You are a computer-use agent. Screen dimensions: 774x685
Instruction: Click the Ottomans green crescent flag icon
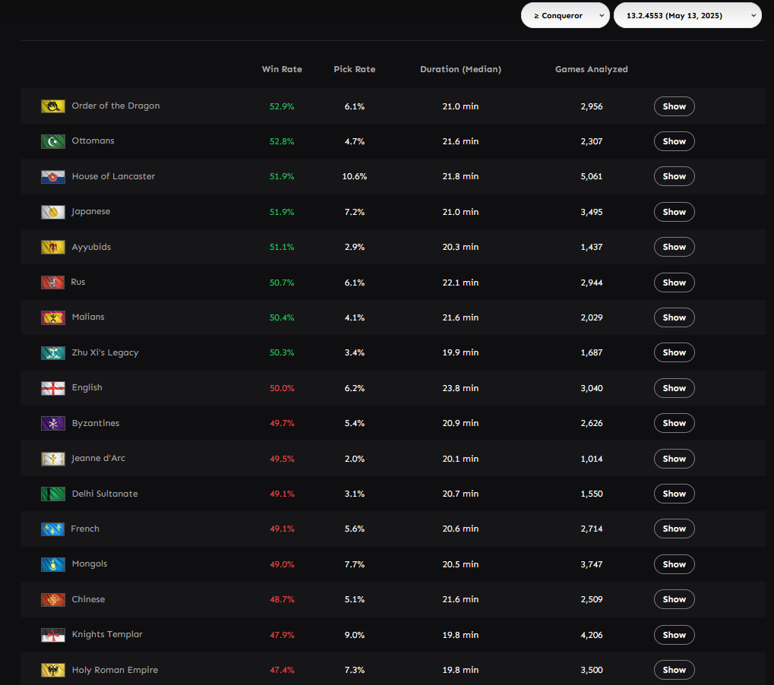pyautogui.click(x=52, y=141)
